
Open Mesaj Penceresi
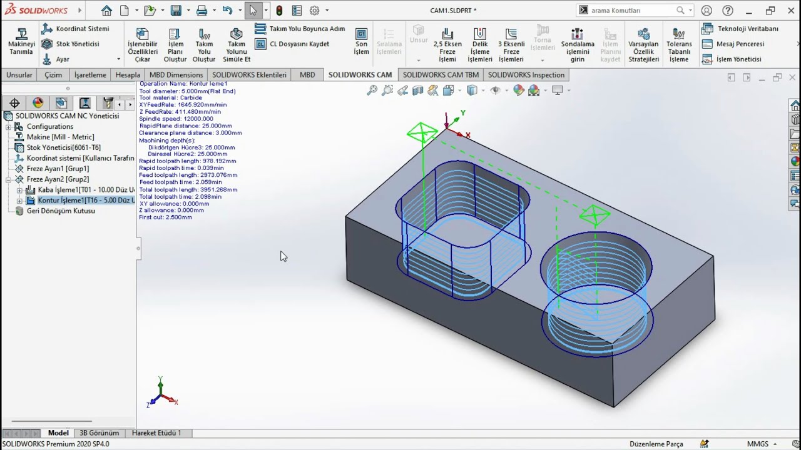coord(733,44)
